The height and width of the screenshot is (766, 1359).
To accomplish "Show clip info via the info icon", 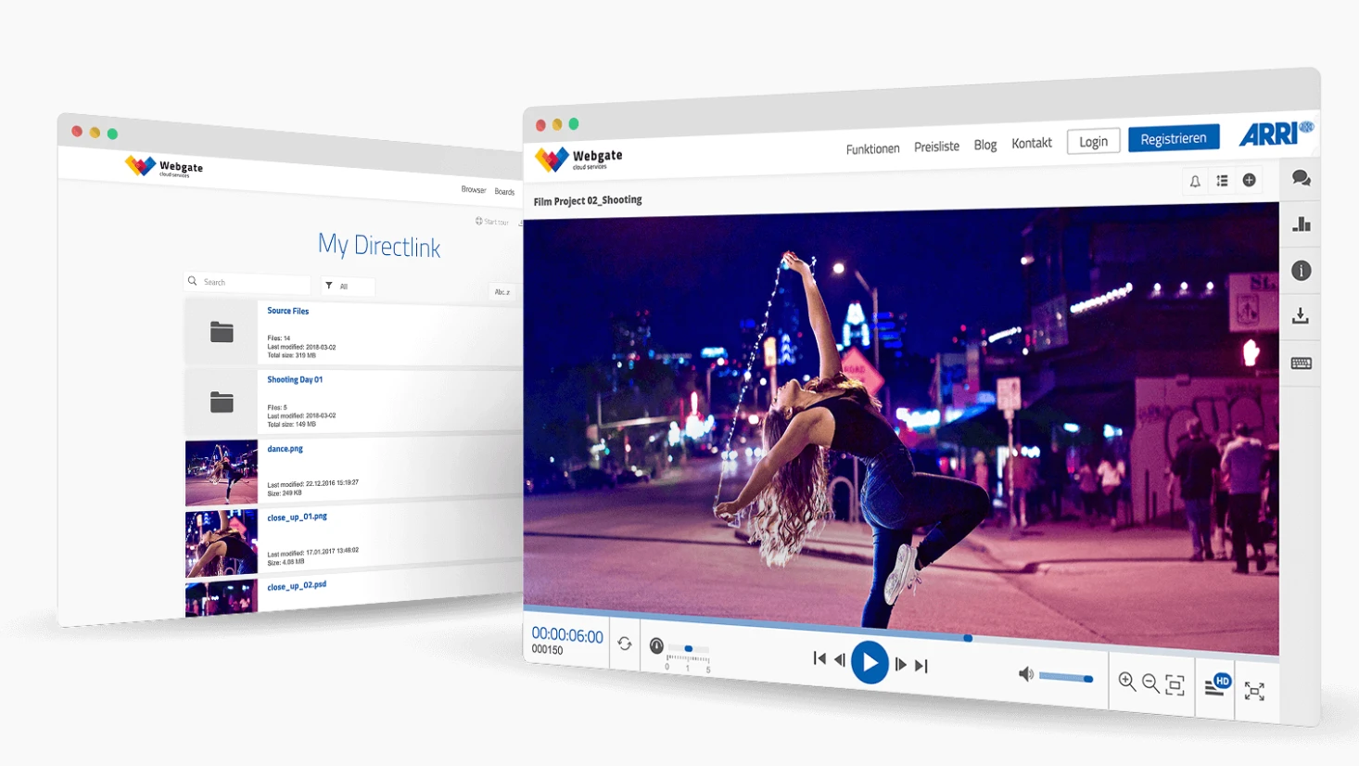I will [1301, 270].
